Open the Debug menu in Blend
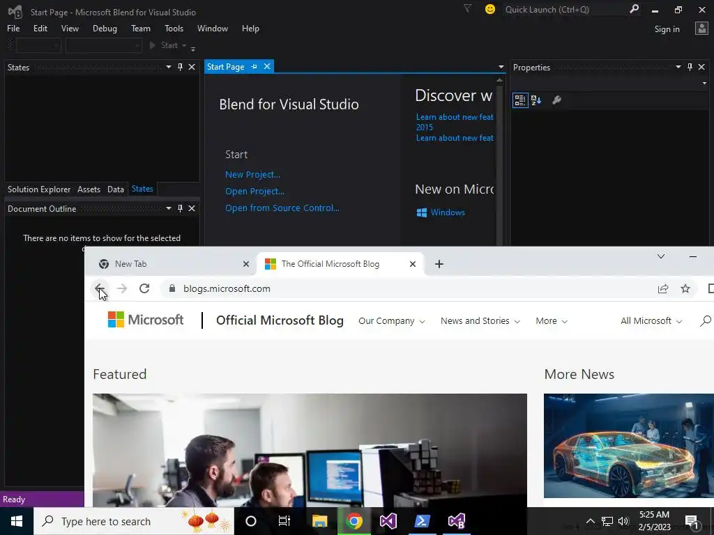Image resolution: width=714 pixels, height=535 pixels. [x=105, y=28]
